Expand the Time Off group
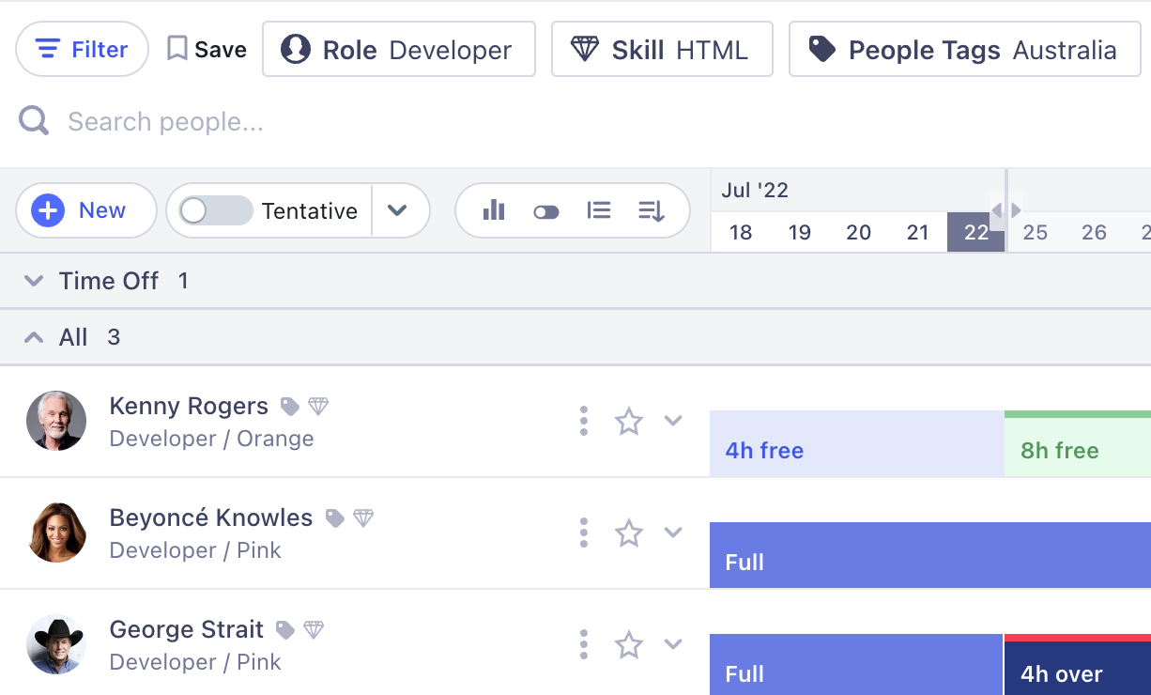The width and height of the screenshot is (1151, 695). [34, 281]
